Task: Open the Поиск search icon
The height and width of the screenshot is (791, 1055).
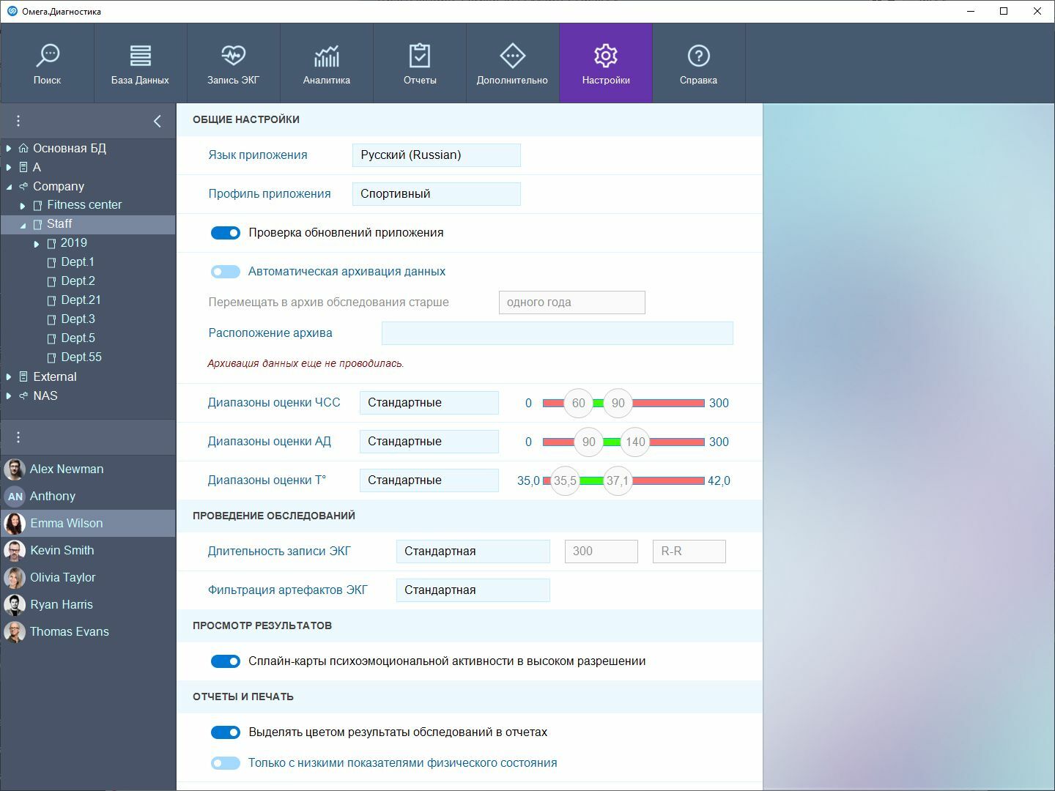Action: (48, 56)
